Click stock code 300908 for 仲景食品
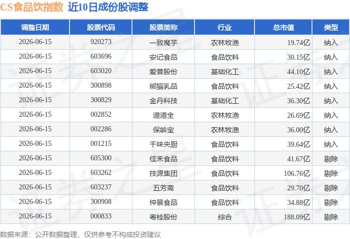Screen dimensions: 350x239 [x=101, y=202]
